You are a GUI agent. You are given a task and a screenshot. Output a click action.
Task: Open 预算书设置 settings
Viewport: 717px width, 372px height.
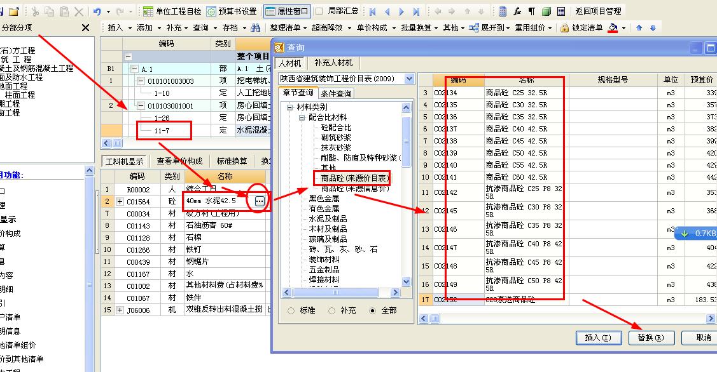point(232,11)
